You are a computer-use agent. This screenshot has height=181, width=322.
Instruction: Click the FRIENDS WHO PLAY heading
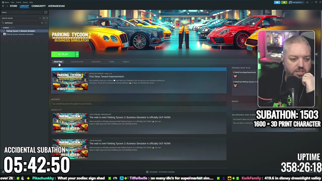pyautogui.click(x=241, y=68)
